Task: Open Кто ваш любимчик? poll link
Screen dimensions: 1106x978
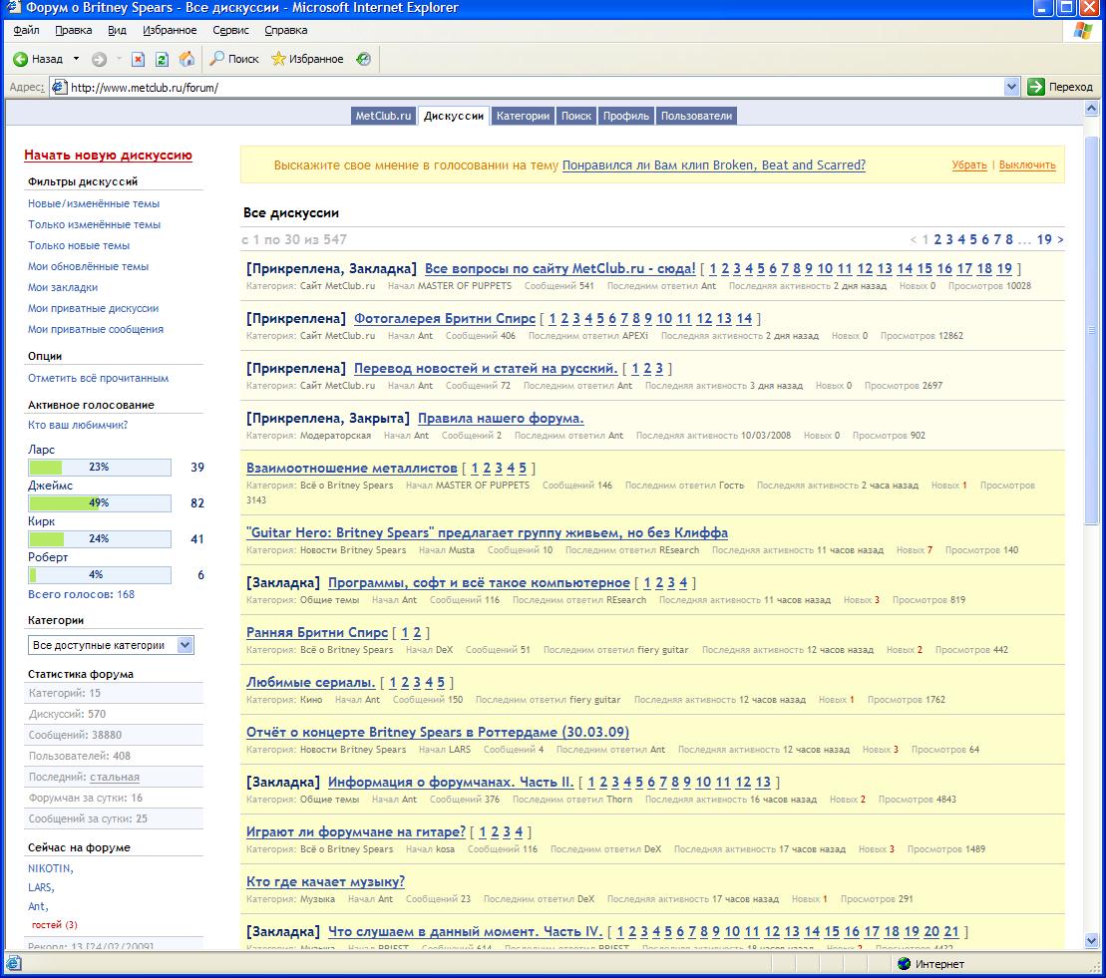Action: tap(78, 425)
